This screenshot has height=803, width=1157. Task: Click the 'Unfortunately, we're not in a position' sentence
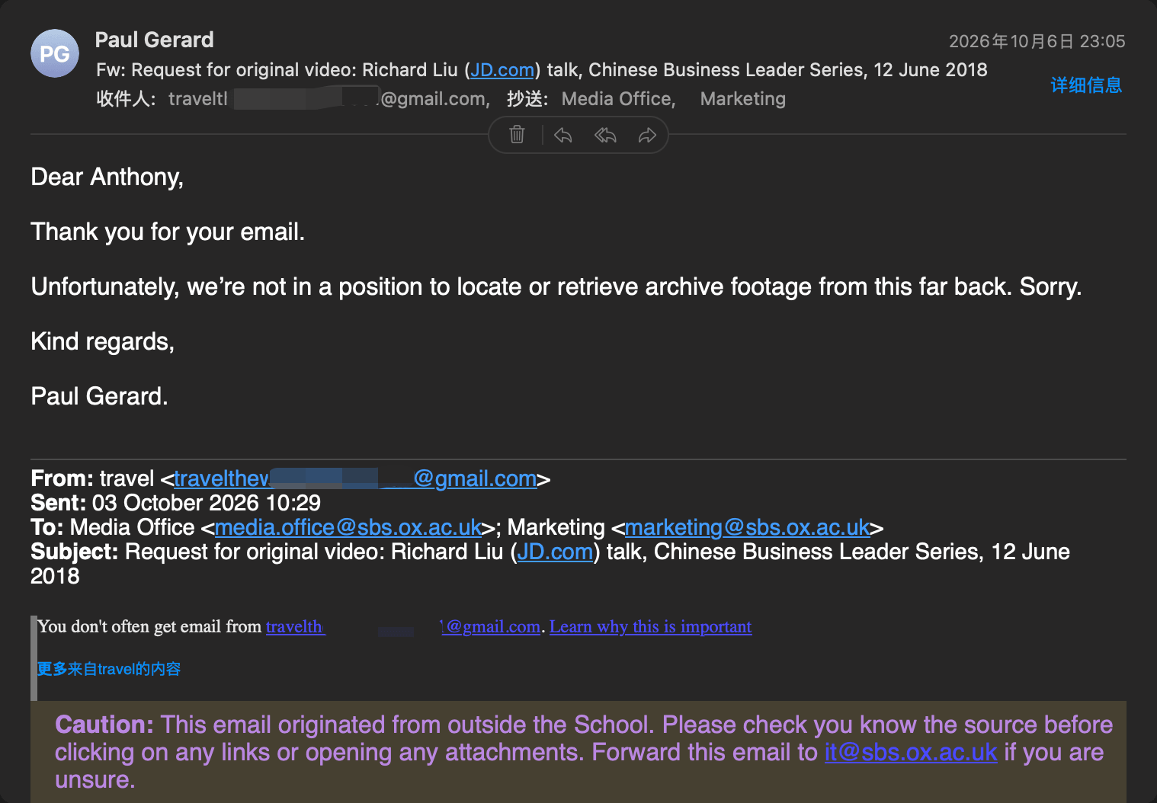(x=556, y=286)
